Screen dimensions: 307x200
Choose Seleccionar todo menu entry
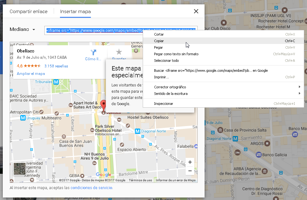pos(223,61)
